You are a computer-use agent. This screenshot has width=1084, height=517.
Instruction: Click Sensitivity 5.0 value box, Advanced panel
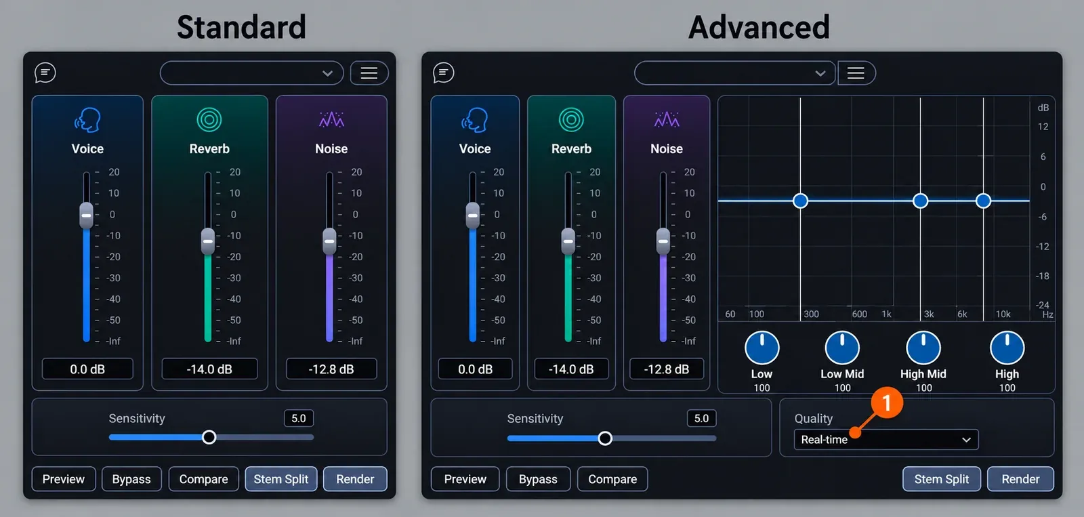[701, 418]
